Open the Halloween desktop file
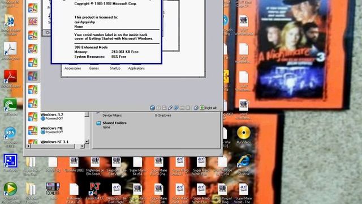Viewport: 362px width, 204px height. 74,193
